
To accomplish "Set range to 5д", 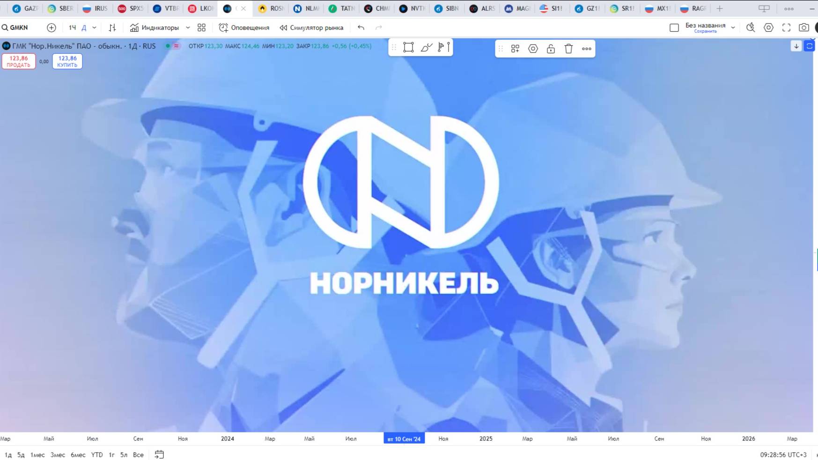I will pyautogui.click(x=21, y=454).
